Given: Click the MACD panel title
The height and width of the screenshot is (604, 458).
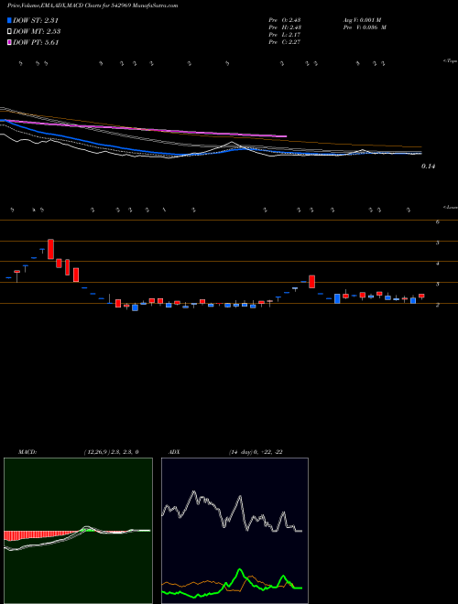Looking at the screenshot, I should tap(27, 452).
